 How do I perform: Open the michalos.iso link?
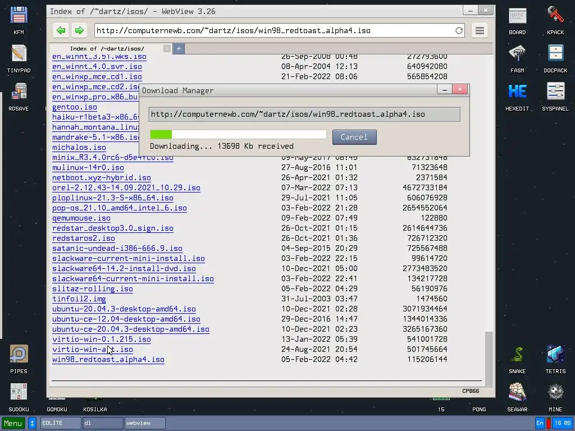coord(79,148)
